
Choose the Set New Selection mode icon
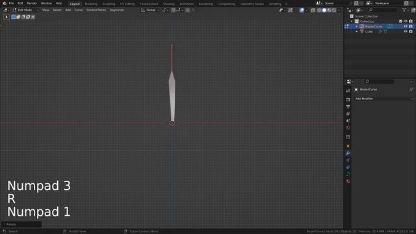(14, 17)
